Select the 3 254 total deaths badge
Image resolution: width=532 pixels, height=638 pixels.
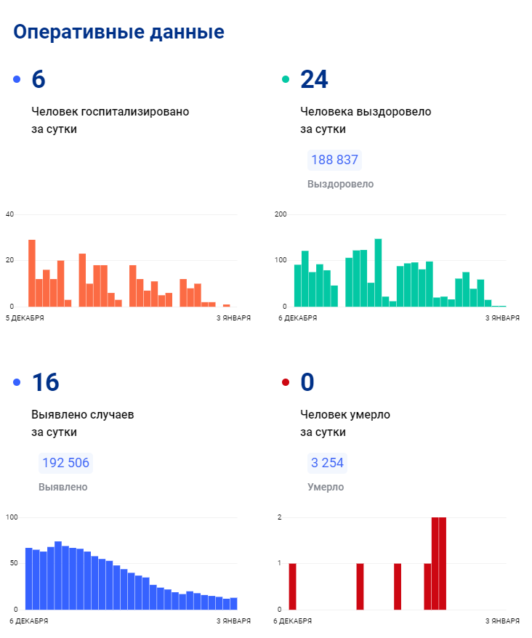[x=327, y=463]
